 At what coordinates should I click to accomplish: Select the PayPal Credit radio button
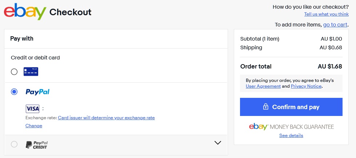coord(14,144)
